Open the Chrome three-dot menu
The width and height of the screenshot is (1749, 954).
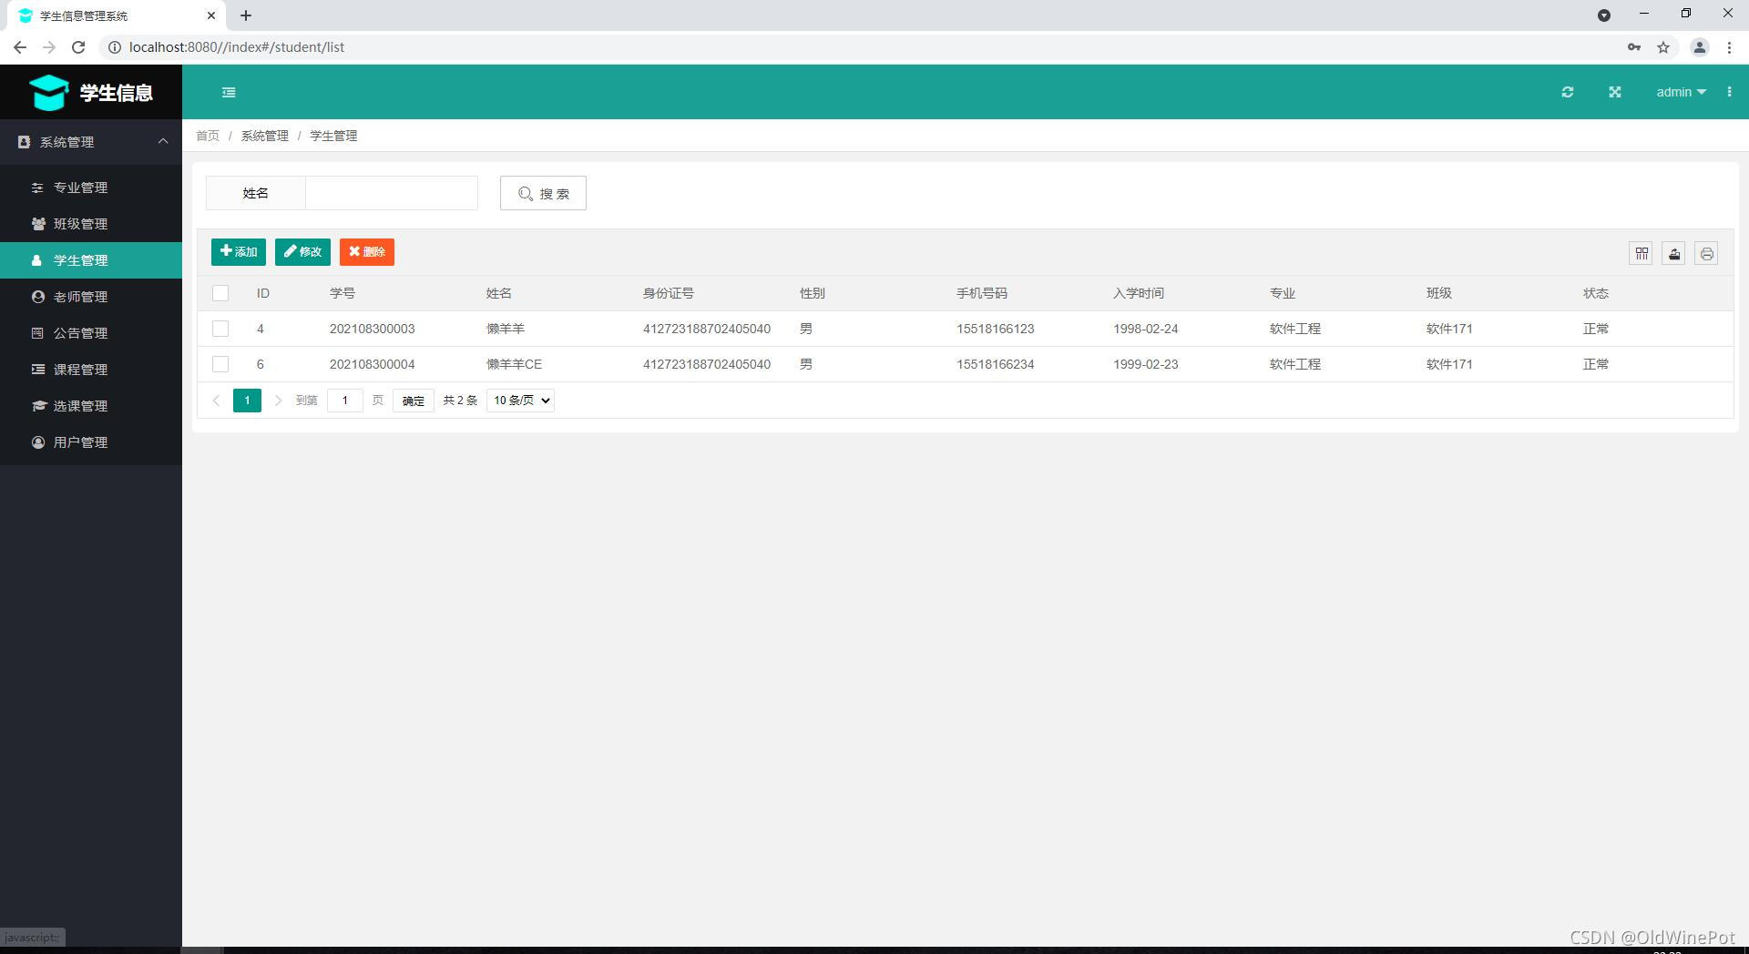click(1729, 47)
